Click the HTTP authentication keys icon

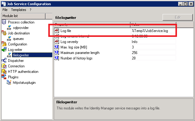pyautogui.click(x=4, y=72)
